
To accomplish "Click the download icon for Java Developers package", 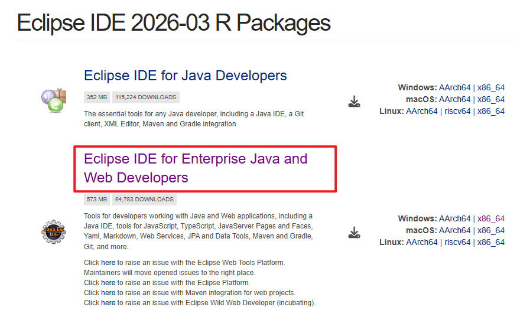I will pyautogui.click(x=353, y=102).
